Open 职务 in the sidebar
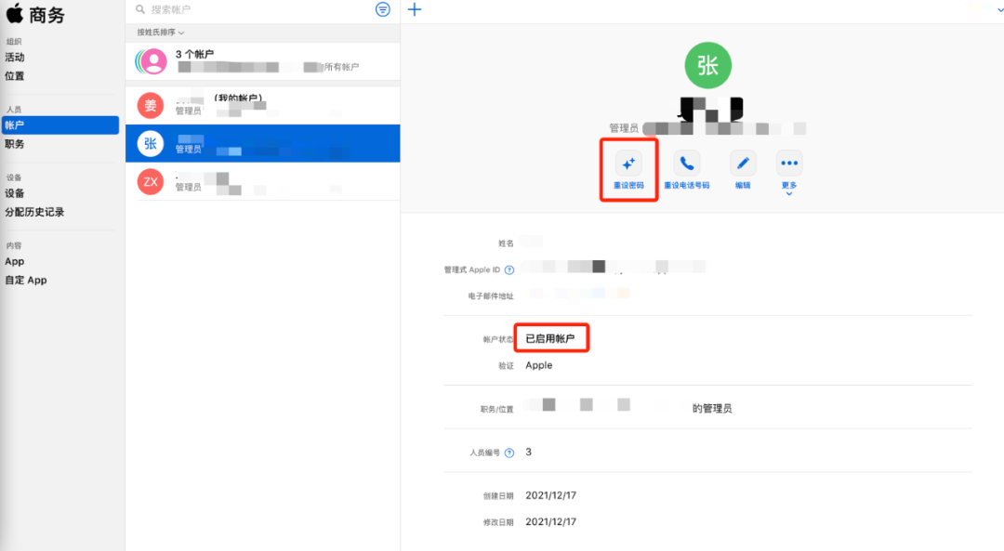 (x=15, y=144)
